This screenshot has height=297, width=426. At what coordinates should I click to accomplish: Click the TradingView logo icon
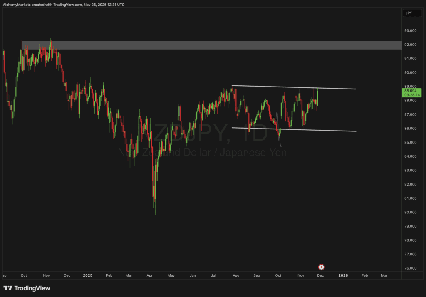tap(7, 288)
